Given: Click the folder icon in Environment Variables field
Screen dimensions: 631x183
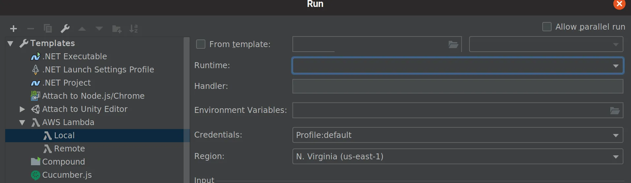Looking at the screenshot, I should point(615,111).
